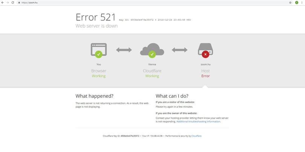305x152 pixels.
Task: Select the footer Cloudflare Ray ID value
Action: click(130, 136)
